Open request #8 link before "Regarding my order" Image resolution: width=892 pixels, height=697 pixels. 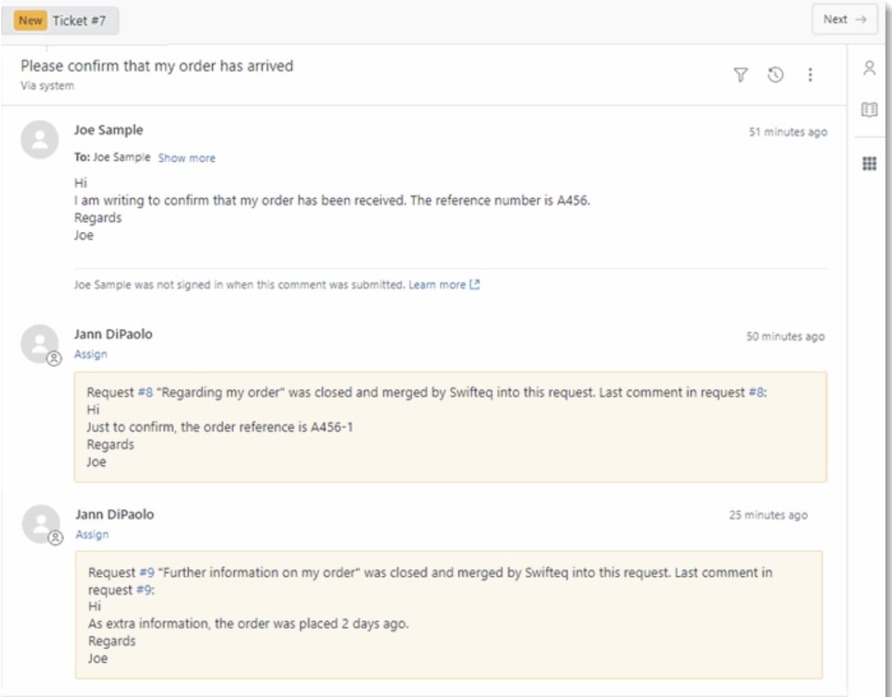(x=146, y=392)
